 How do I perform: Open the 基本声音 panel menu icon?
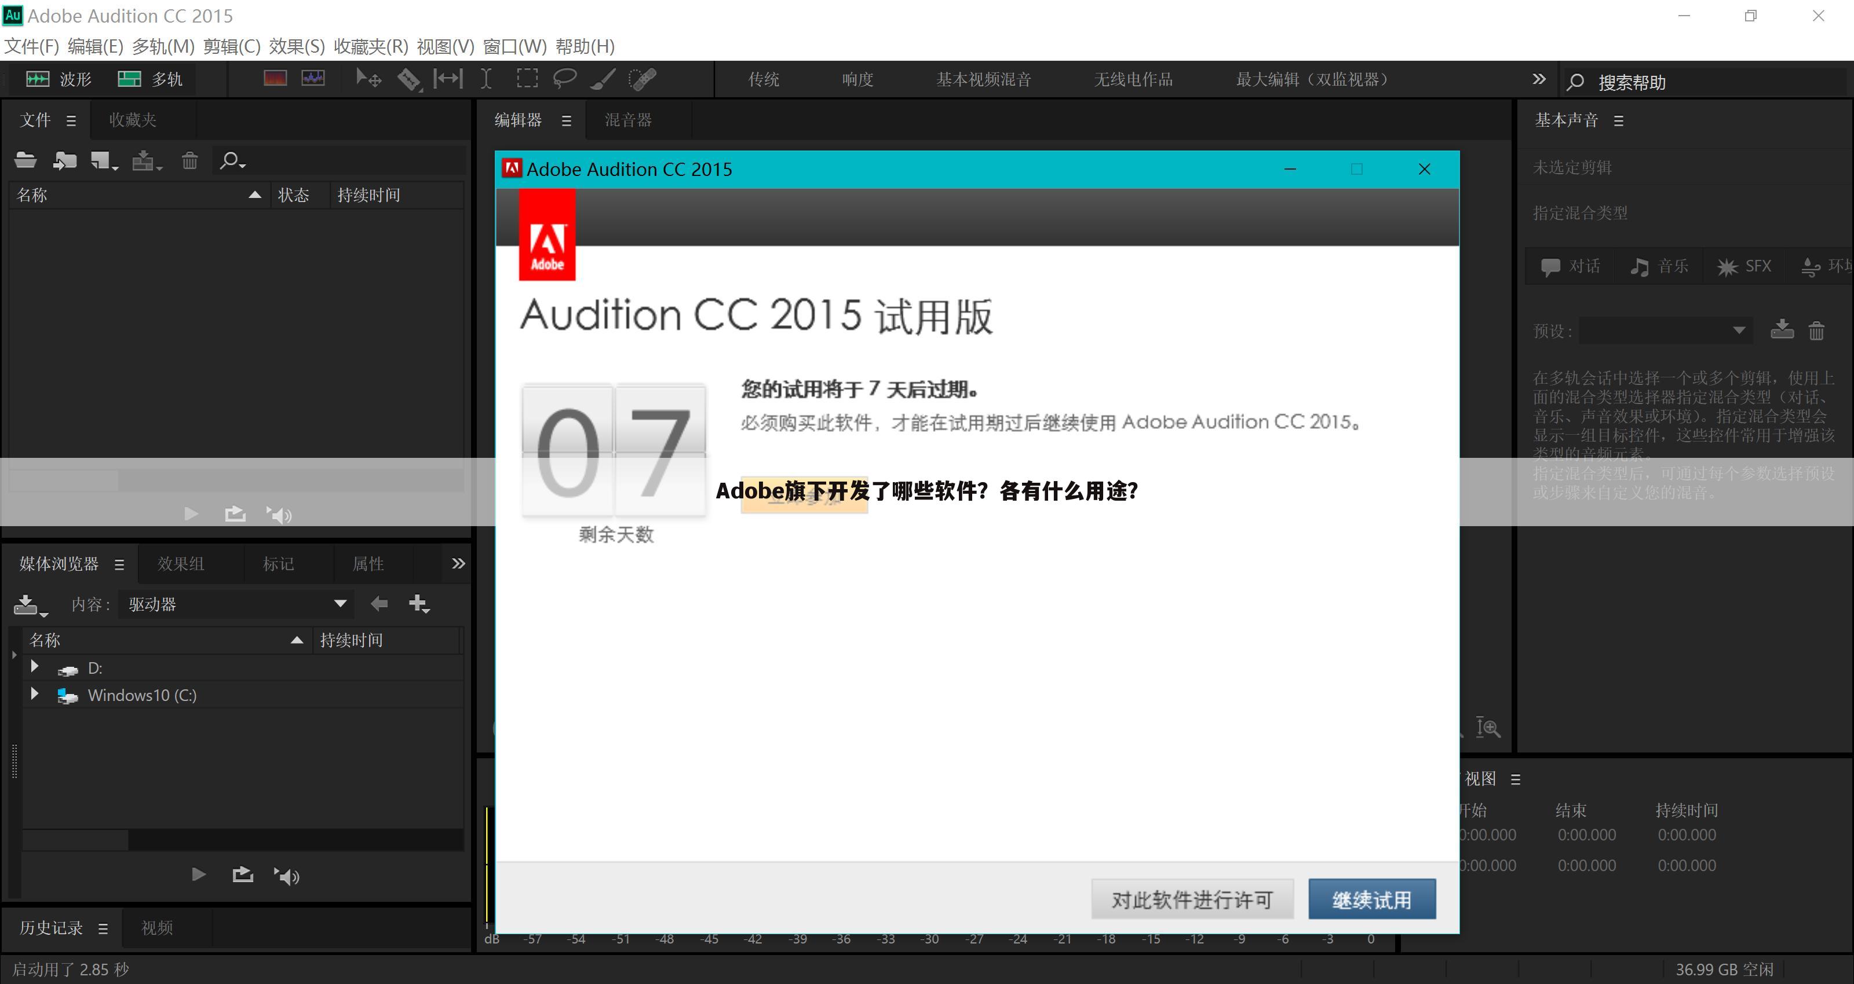tap(1619, 121)
